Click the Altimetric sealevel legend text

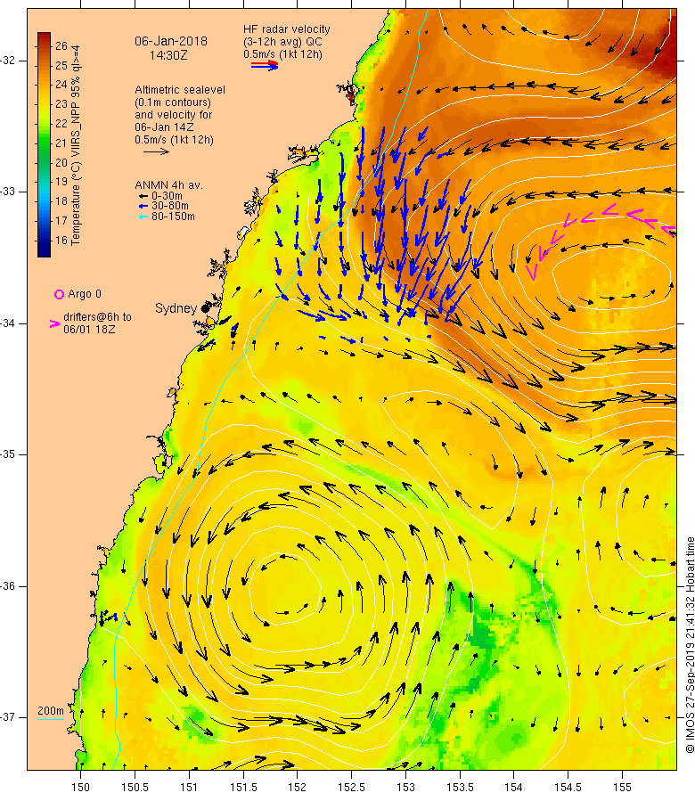coord(180,90)
